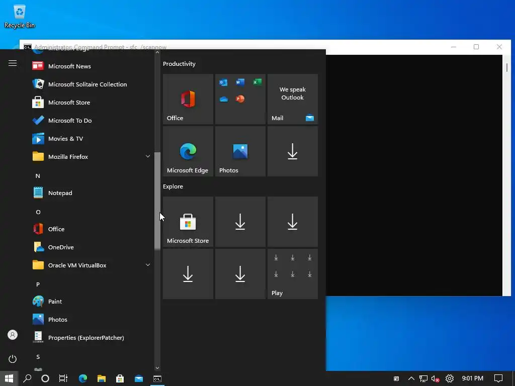Maximize the Command Prompt window
This screenshot has width=515, height=386.
pos(476,47)
